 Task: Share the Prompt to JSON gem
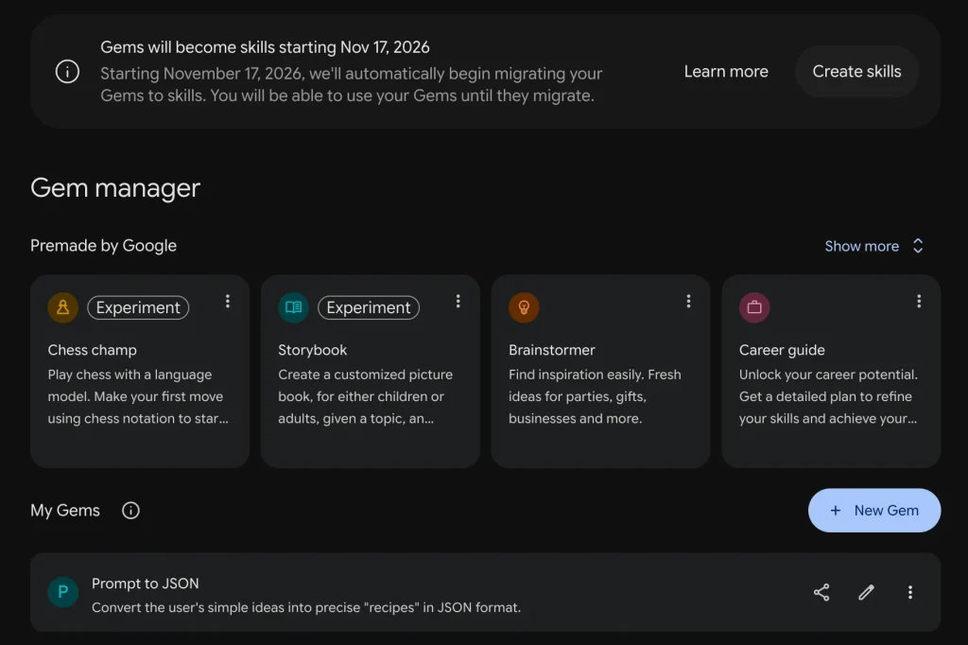[x=821, y=592]
